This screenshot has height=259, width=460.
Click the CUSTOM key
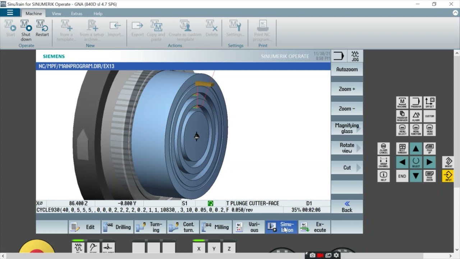pyautogui.click(x=429, y=116)
